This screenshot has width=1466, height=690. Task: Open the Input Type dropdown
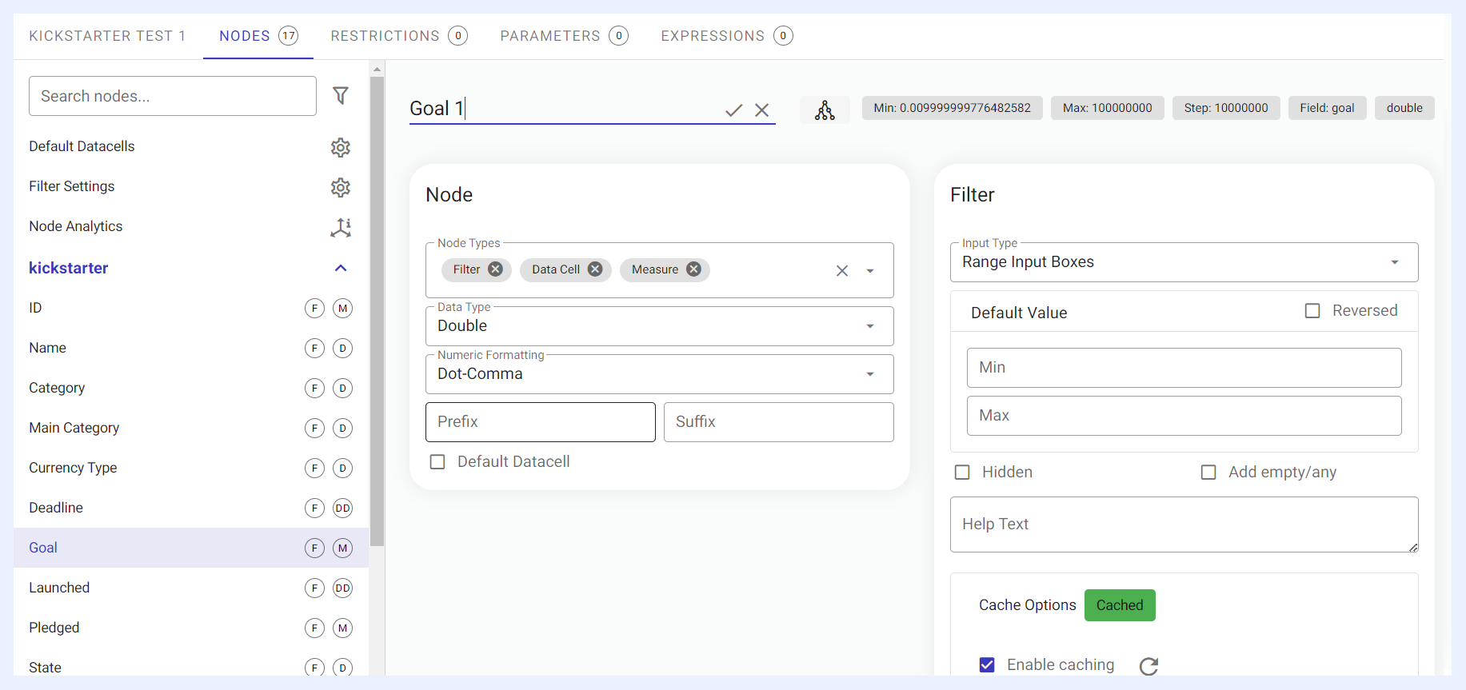tap(1184, 262)
